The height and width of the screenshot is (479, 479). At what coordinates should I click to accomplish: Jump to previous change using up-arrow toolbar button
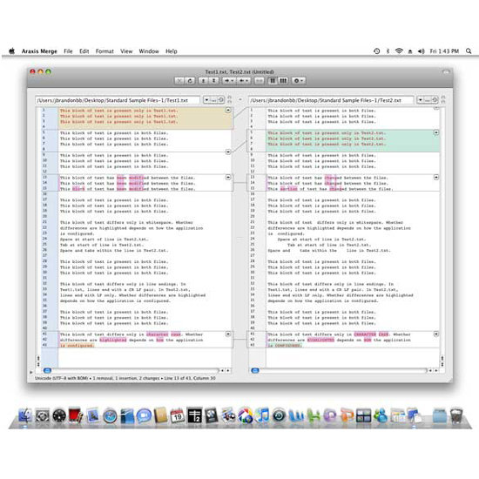(204, 81)
